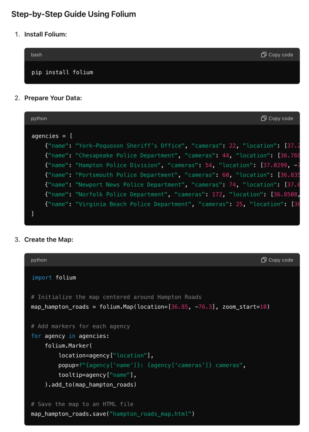Click the python label above import folium
Image resolution: width=309 pixels, height=432 pixels.
click(39, 260)
